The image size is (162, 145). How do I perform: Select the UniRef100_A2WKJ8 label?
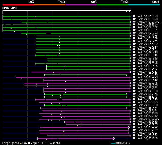point(145,52)
